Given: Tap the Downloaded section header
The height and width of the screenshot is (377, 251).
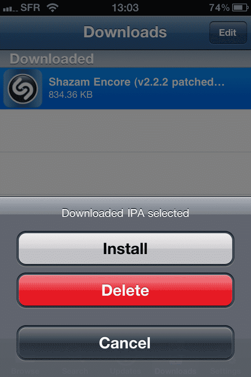Looking at the screenshot, I should pyautogui.click(x=52, y=59).
